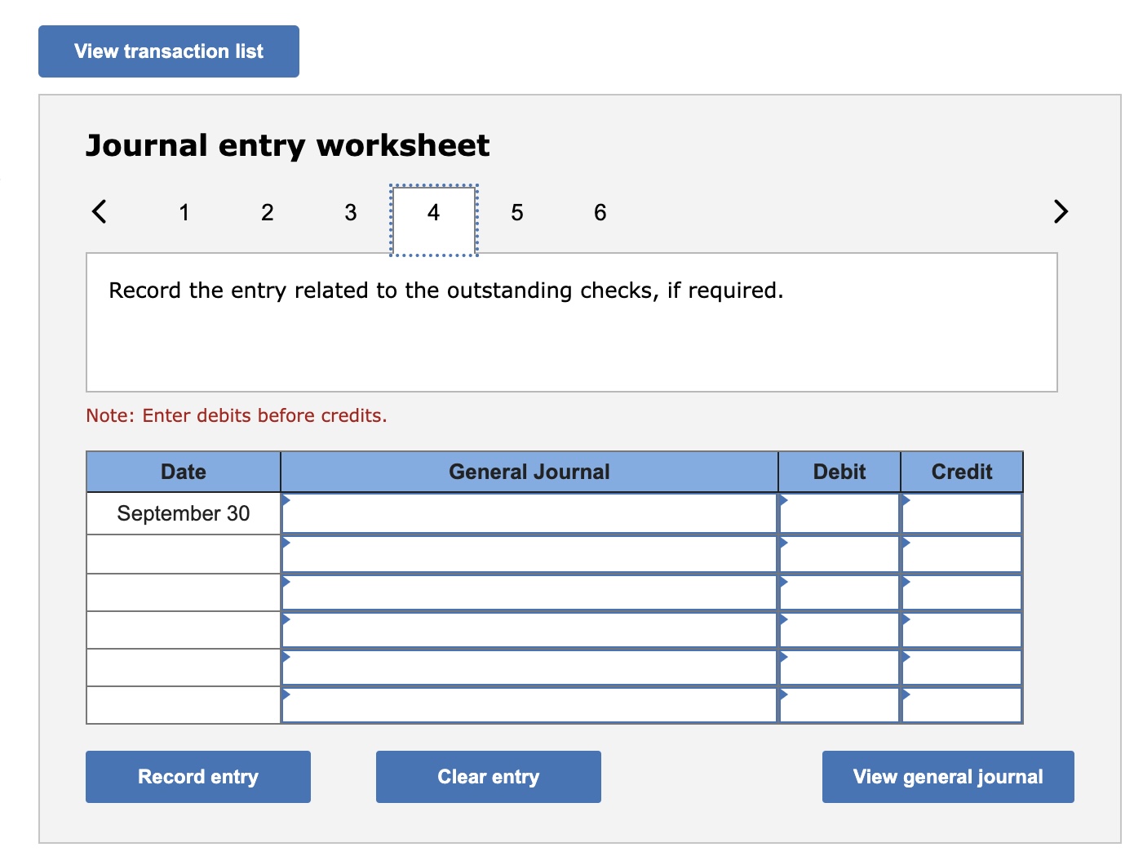The width and height of the screenshot is (1134, 865).
Task: Go to previous entry with left chevron
Action: (x=99, y=211)
